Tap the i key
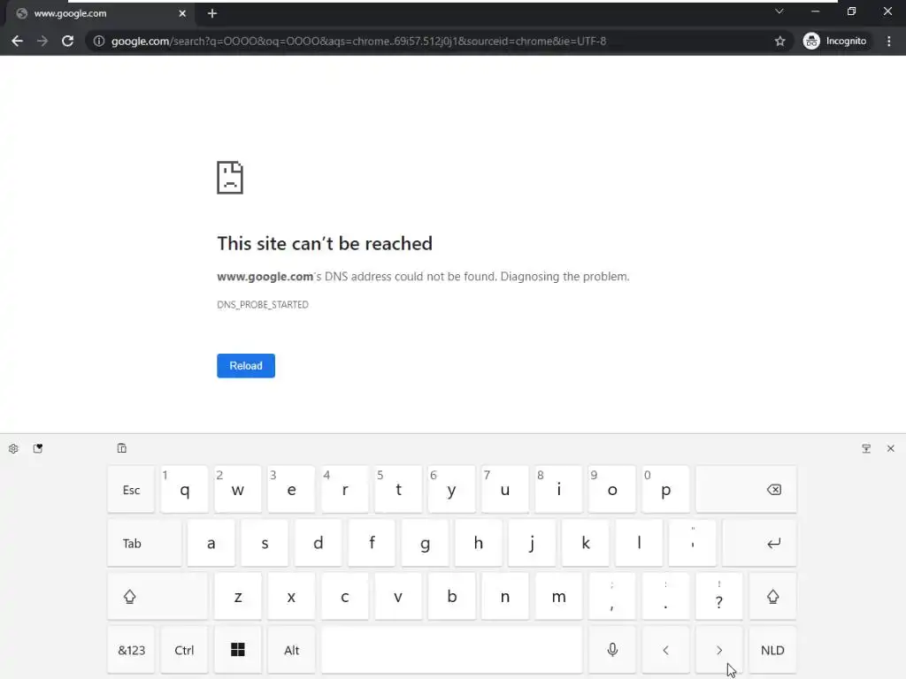The image size is (906, 679). [559, 490]
